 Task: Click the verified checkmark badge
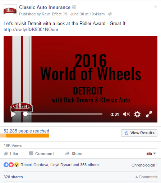pos(74,7)
